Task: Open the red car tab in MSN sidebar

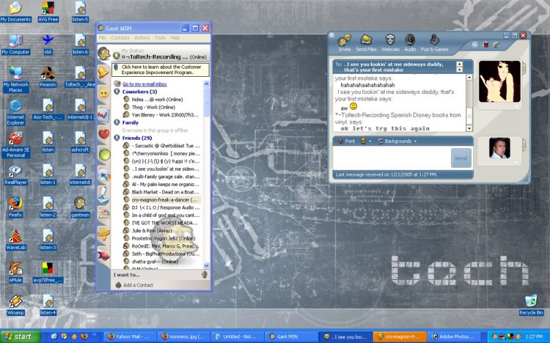Action: click(104, 255)
